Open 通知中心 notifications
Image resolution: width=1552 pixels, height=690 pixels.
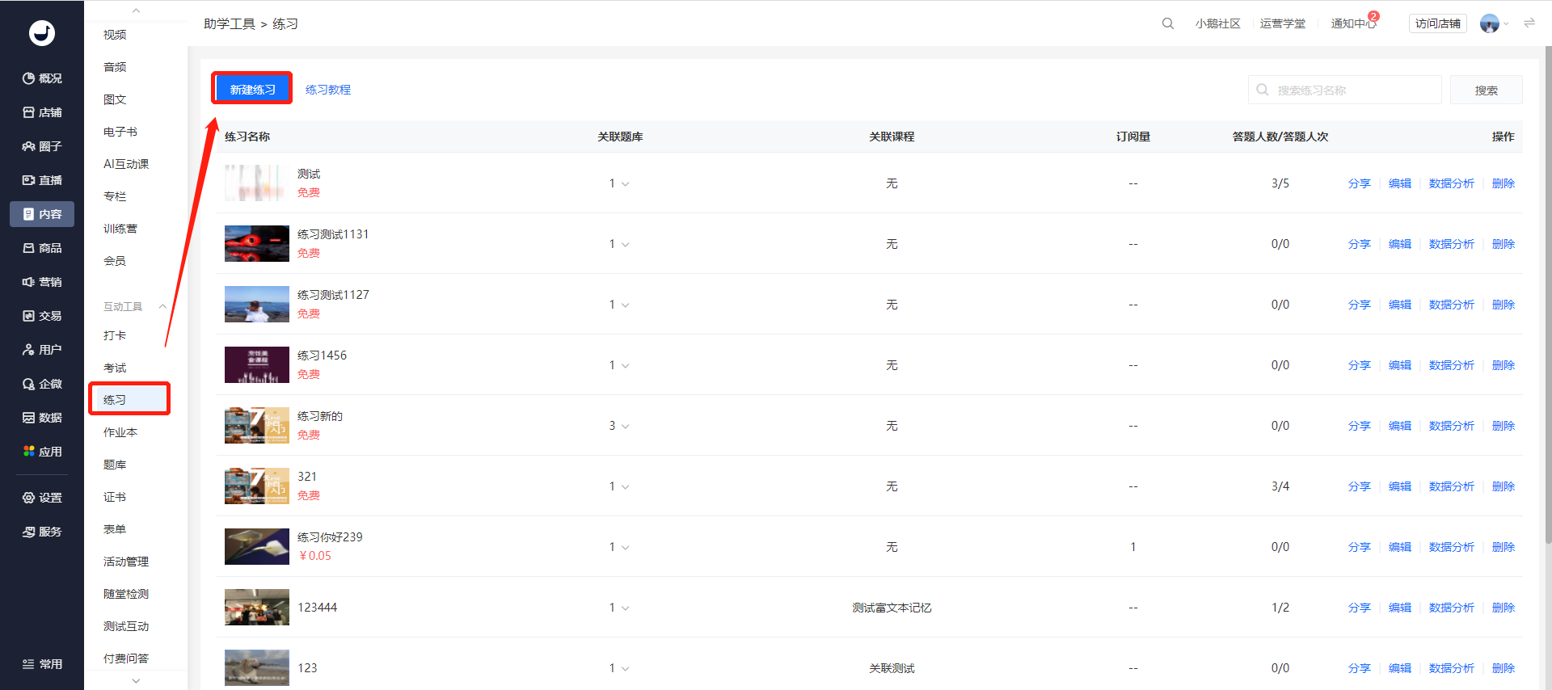(1354, 23)
